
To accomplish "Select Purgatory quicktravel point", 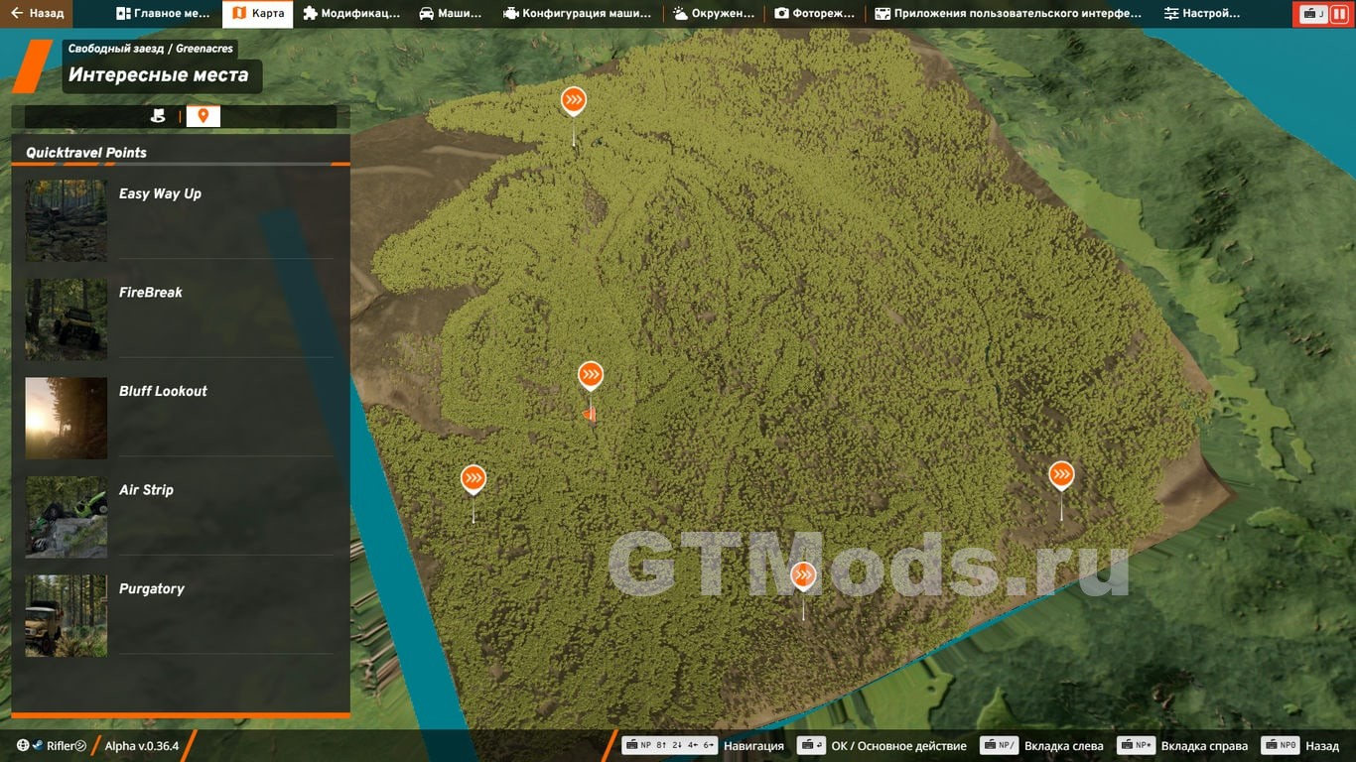I will coord(180,616).
